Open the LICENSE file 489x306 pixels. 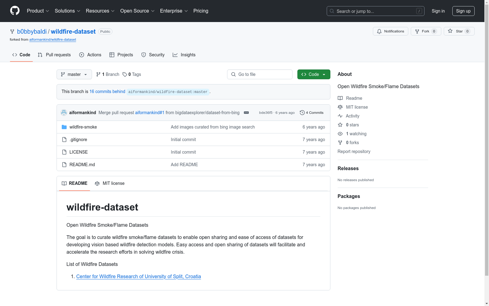[x=79, y=152]
